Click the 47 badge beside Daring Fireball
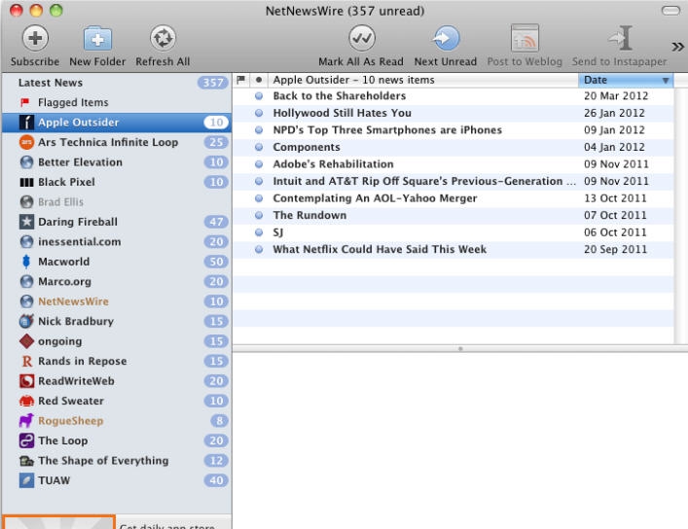 coord(216,222)
